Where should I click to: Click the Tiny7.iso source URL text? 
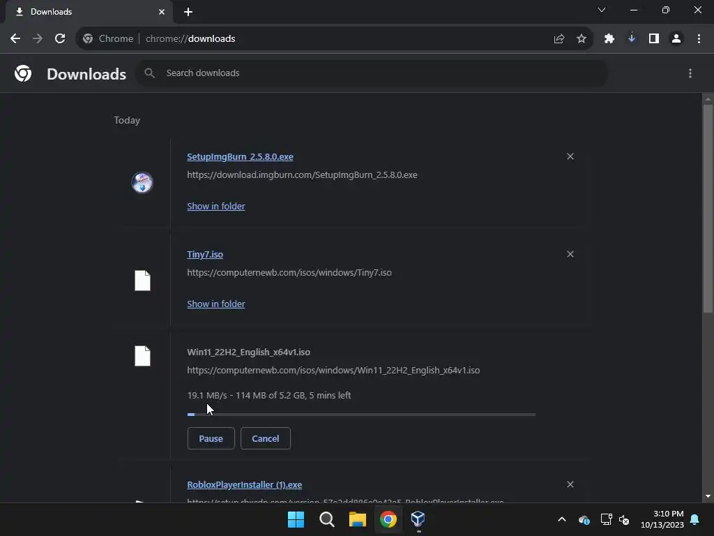pyautogui.click(x=289, y=273)
